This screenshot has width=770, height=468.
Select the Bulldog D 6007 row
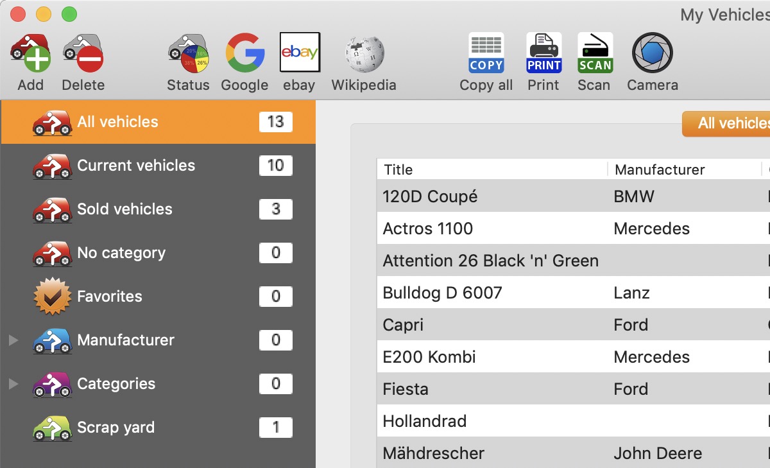click(x=574, y=292)
